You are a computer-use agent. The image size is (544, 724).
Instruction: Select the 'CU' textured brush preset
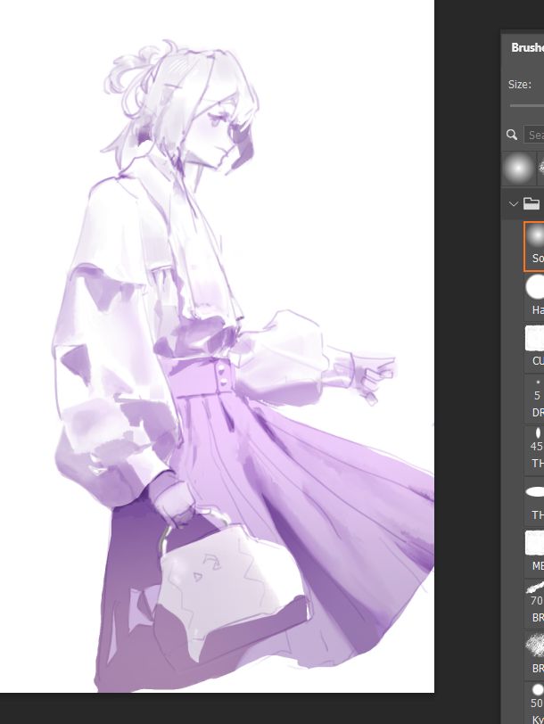click(x=534, y=347)
